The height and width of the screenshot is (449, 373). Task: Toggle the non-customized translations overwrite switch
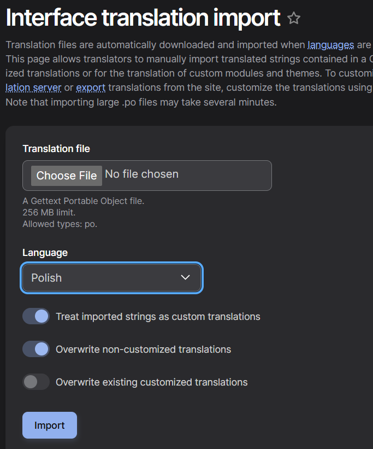pyautogui.click(x=35, y=349)
